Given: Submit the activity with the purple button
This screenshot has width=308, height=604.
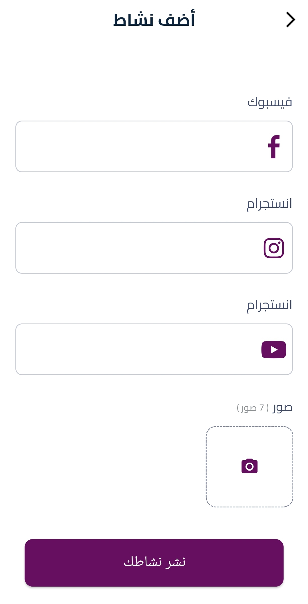Looking at the screenshot, I should [x=154, y=563].
